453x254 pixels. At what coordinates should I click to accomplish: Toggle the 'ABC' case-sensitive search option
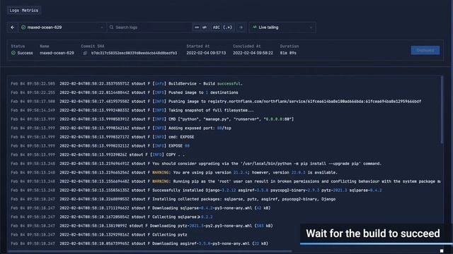[216, 28]
